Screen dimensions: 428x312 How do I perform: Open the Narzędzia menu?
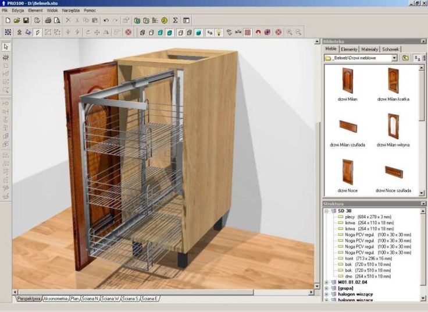click(x=71, y=10)
